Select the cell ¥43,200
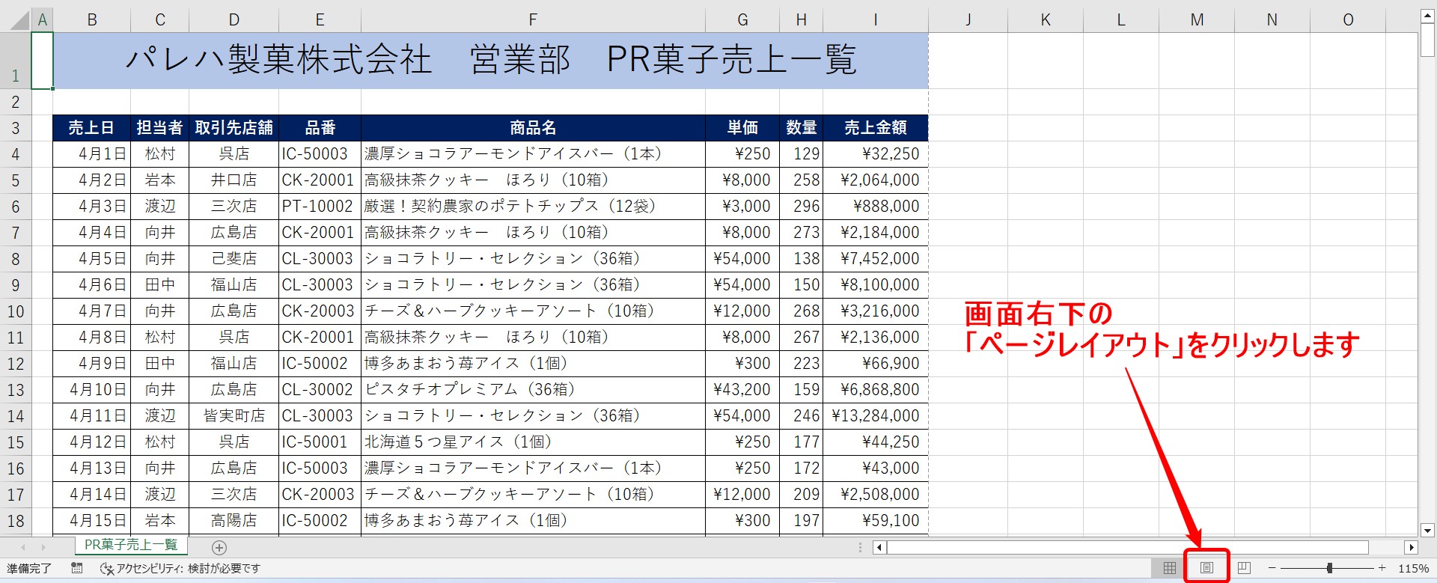Image resolution: width=1437 pixels, height=583 pixels. coord(742,390)
